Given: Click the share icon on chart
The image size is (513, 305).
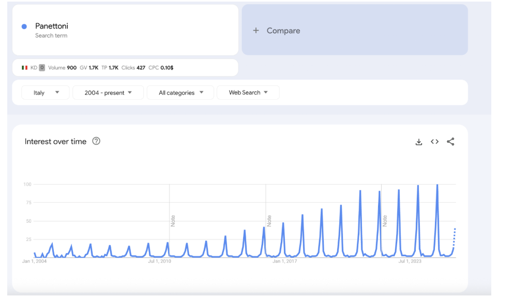Looking at the screenshot, I should tap(450, 142).
